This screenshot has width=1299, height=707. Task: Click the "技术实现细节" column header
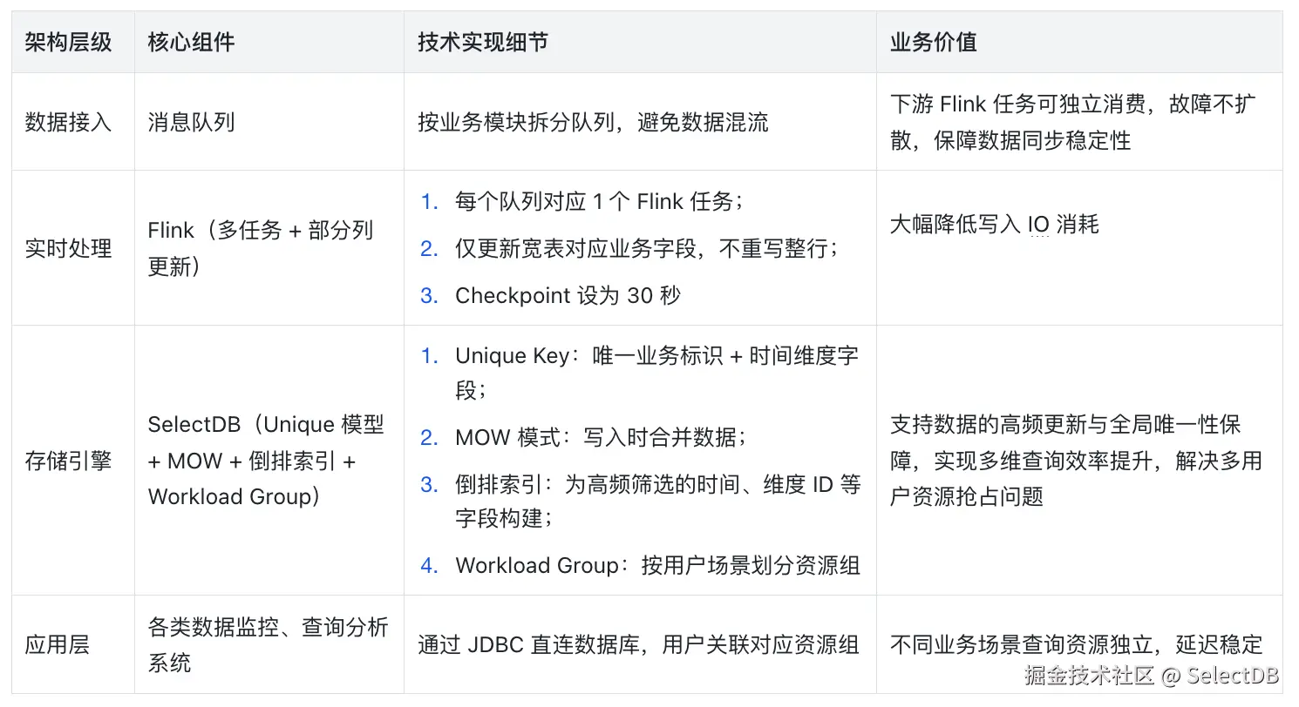(482, 43)
